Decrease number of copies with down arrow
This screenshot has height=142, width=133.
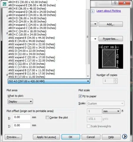tap(115, 82)
